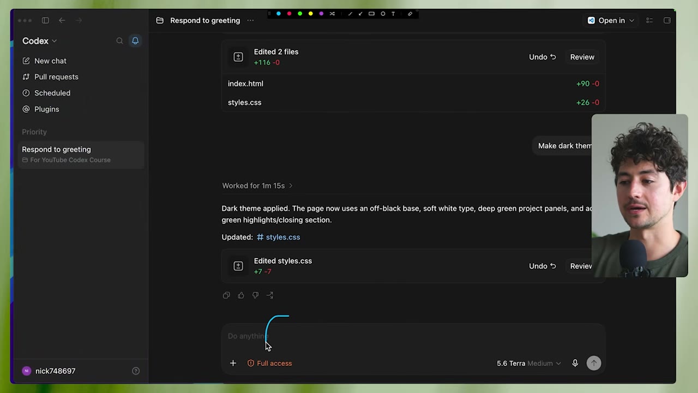Toggle the sidebar panel icon
This screenshot has height=393, width=698.
pyautogui.click(x=45, y=20)
